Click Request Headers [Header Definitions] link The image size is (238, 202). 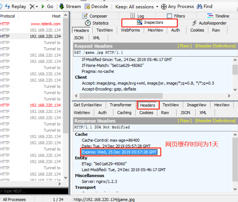[215, 46]
